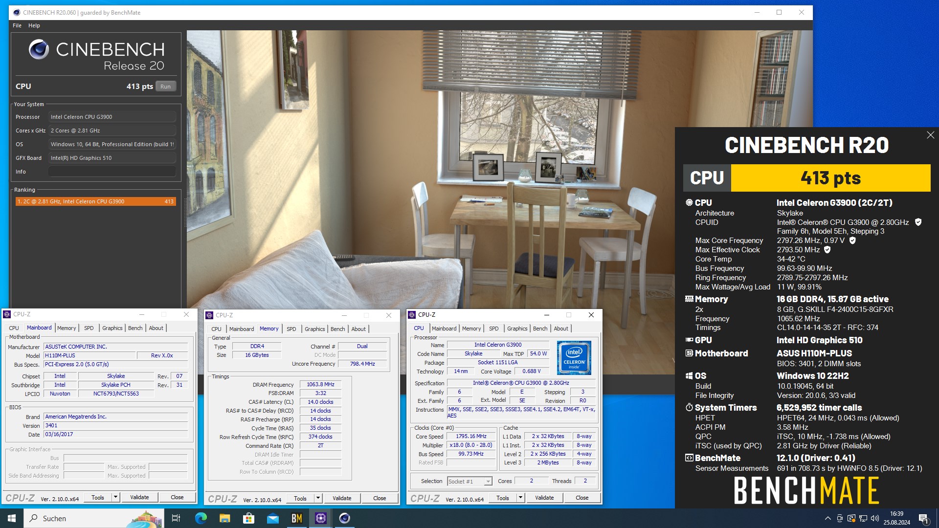The width and height of the screenshot is (939, 528).
Task: Close the BenchMate result overlay
Action: coord(930,135)
